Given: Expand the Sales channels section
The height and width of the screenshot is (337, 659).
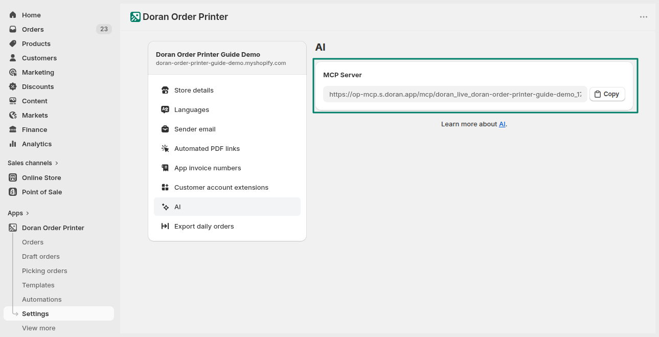Looking at the screenshot, I should coord(33,163).
